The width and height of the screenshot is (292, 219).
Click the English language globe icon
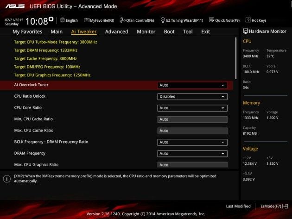point(63,20)
